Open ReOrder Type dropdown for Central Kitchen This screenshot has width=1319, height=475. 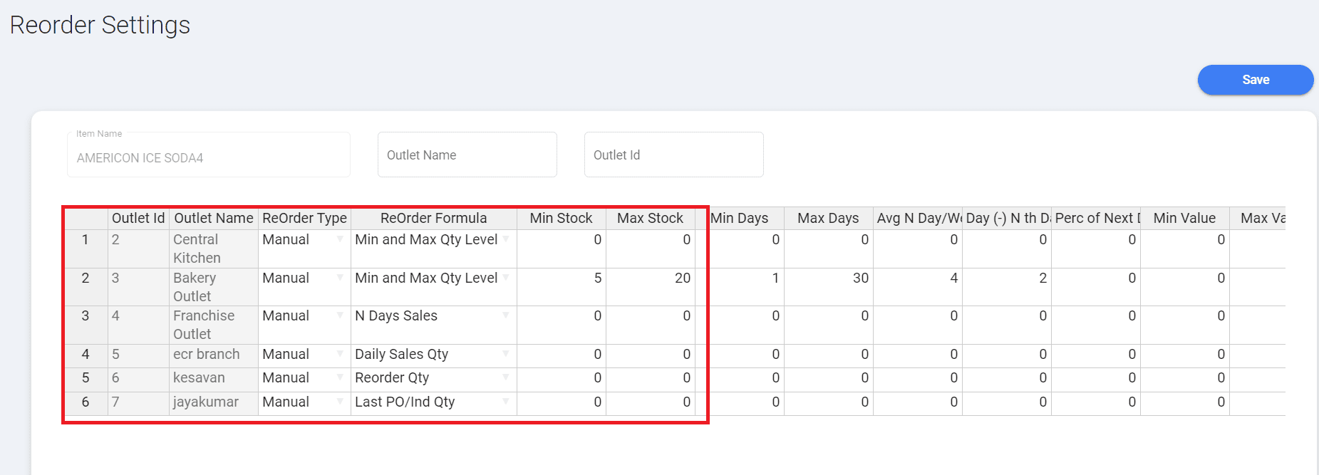340,239
